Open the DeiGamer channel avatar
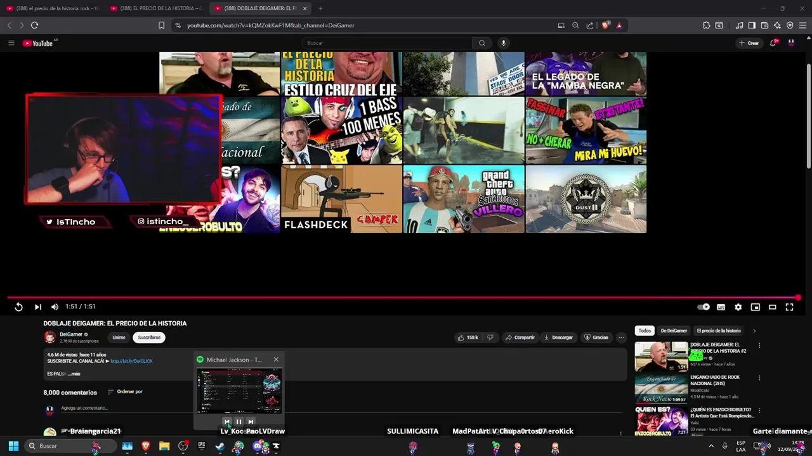812x456 pixels. click(x=49, y=338)
